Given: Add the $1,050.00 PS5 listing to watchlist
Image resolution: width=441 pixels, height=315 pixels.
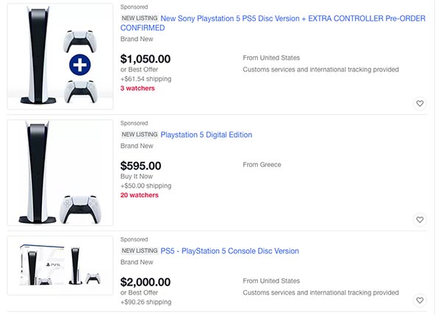Looking at the screenshot, I should (x=420, y=104).
